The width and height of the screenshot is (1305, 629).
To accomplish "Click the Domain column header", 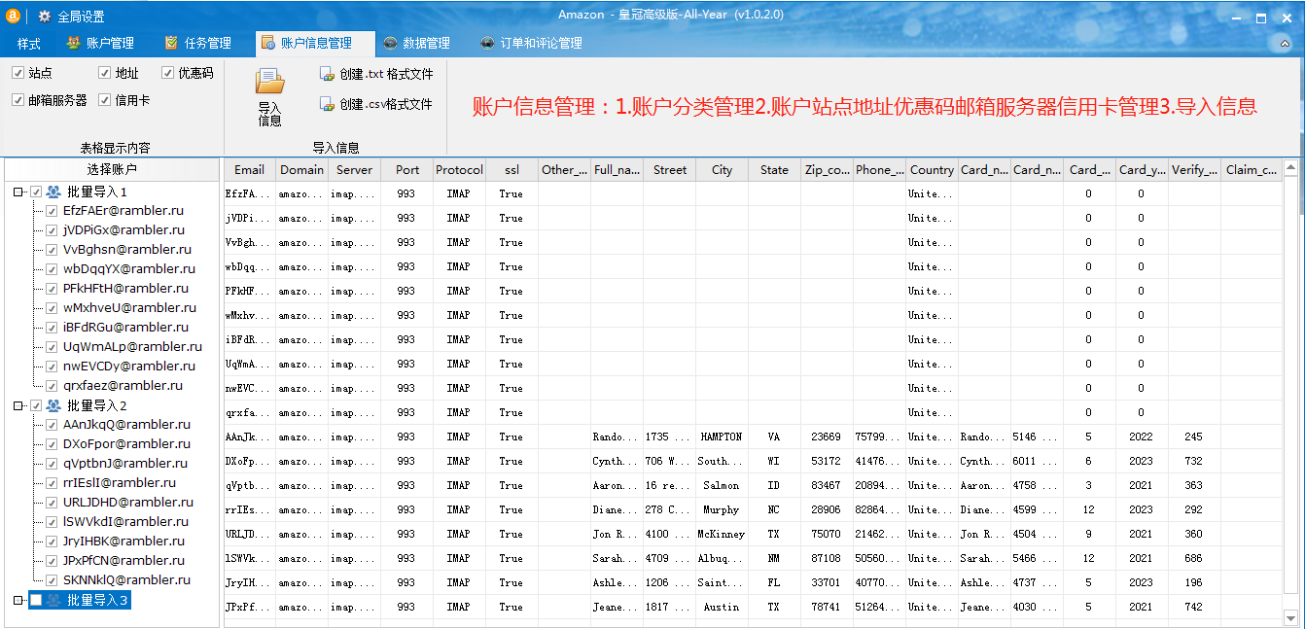I will [302, 169].
